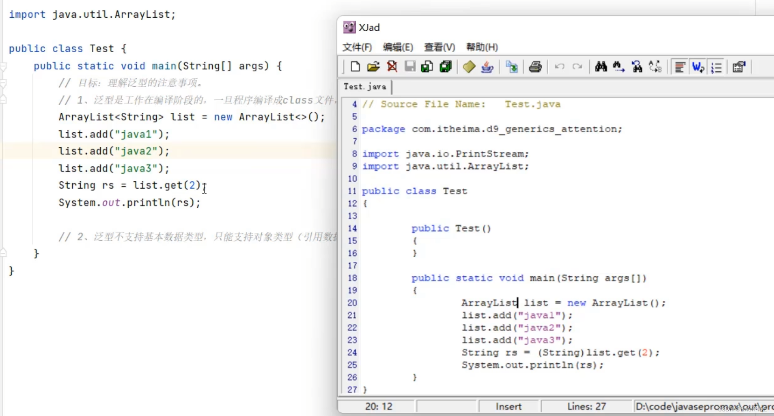Click 'public Test()' constructor in XJad

(451, 228)
